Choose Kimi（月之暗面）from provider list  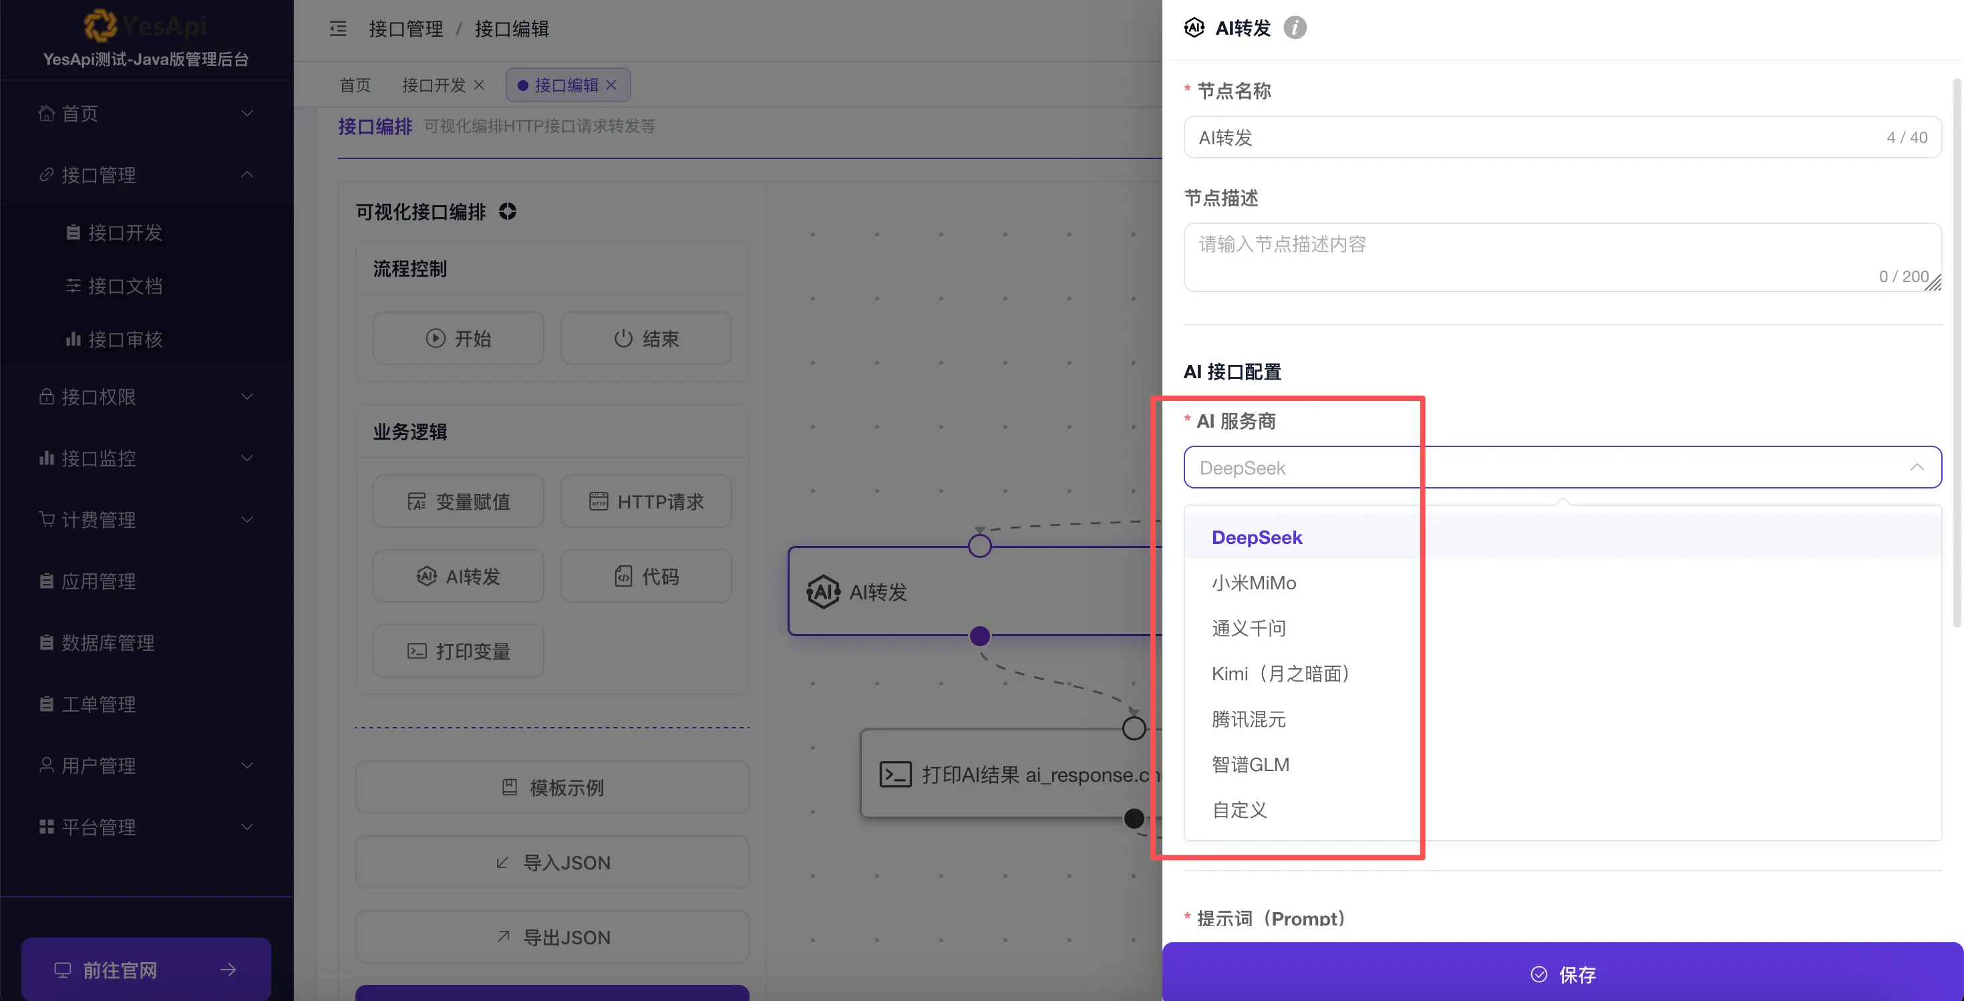pyautogui.click(x=1563, y=674)
